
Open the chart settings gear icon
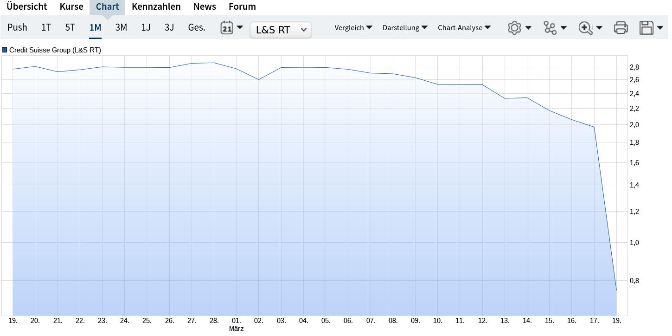pos(514,28)
